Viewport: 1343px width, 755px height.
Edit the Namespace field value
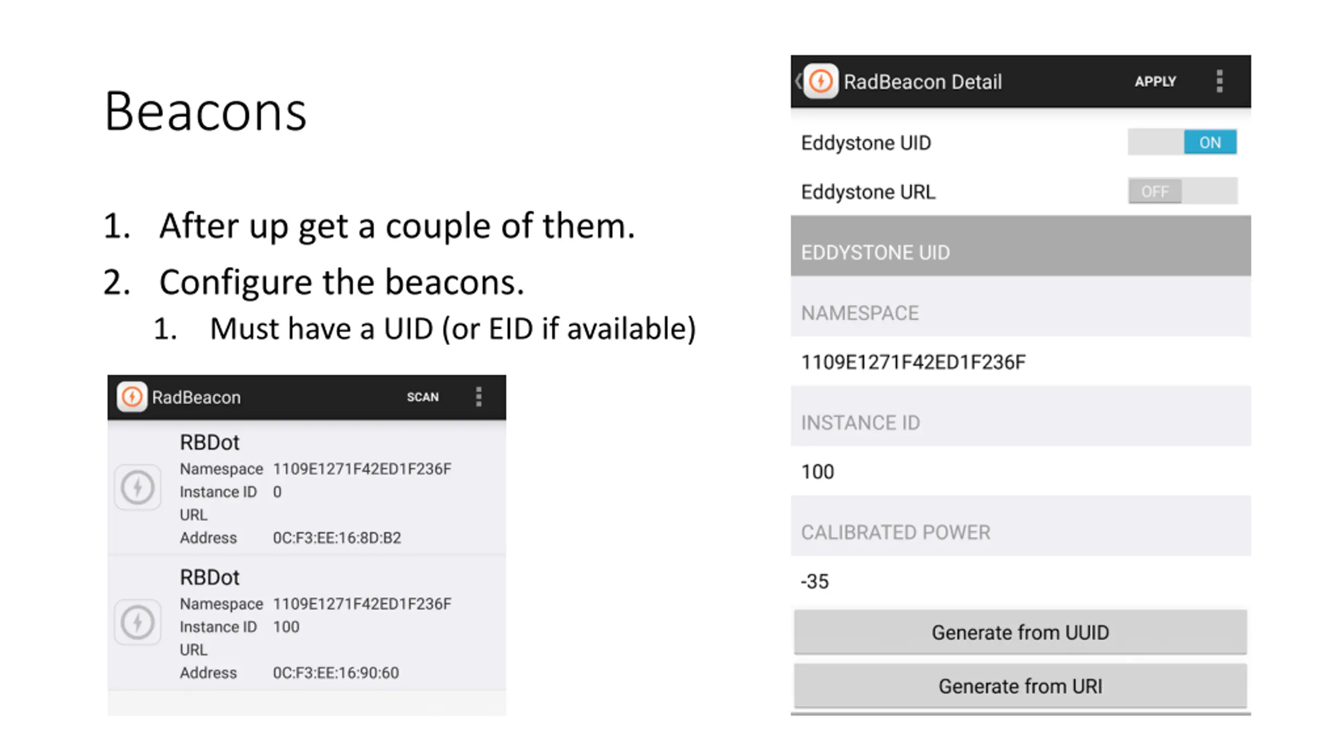click(x=1021, y=362)
